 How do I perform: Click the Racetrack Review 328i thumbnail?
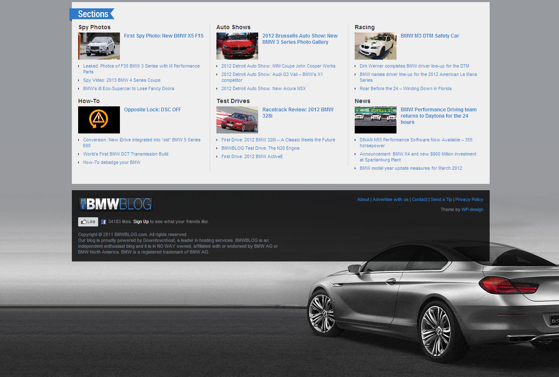click(237, 120)
